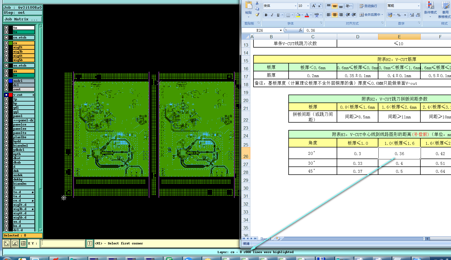This screenshot has width=451, height=260.
Task: Toggle the checkbox for layer 'hydd'
Action: (x=6, y=141)
